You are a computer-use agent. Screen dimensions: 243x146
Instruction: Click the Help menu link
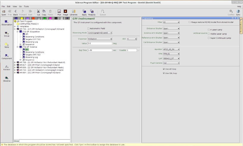click(239, 6)
